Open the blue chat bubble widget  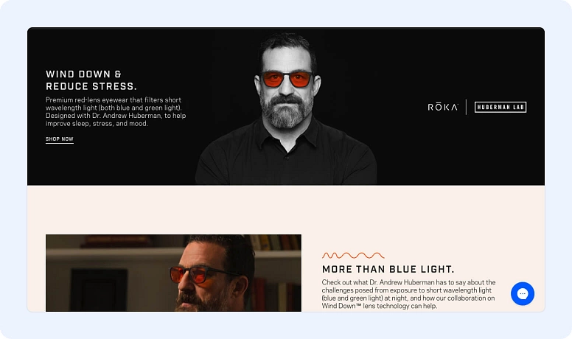(x=523, y=294)
